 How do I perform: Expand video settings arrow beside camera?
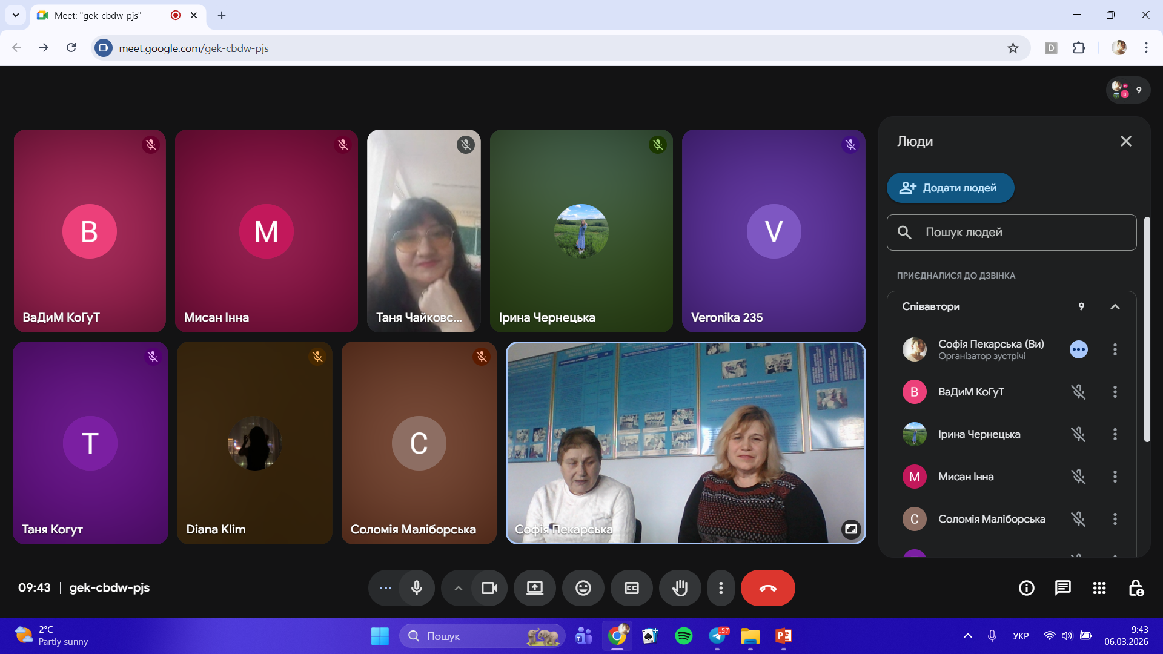tap(459, 587)
